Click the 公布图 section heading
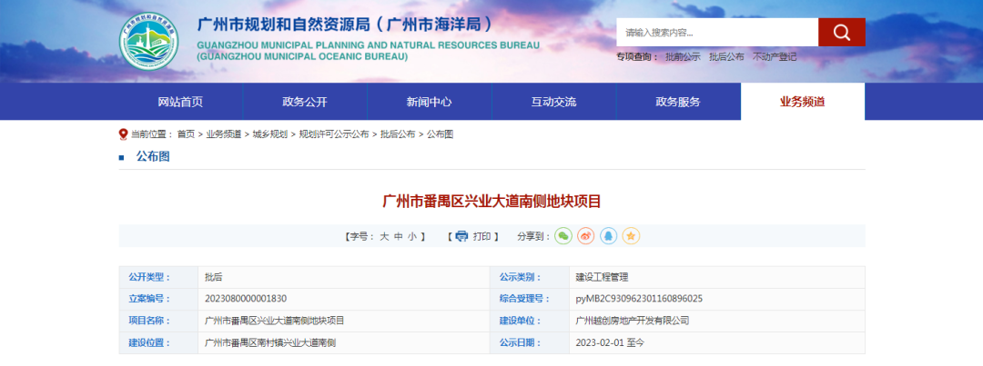Image resolution: width=983 pixels, height=366 pixels. (x=153, y=156)
